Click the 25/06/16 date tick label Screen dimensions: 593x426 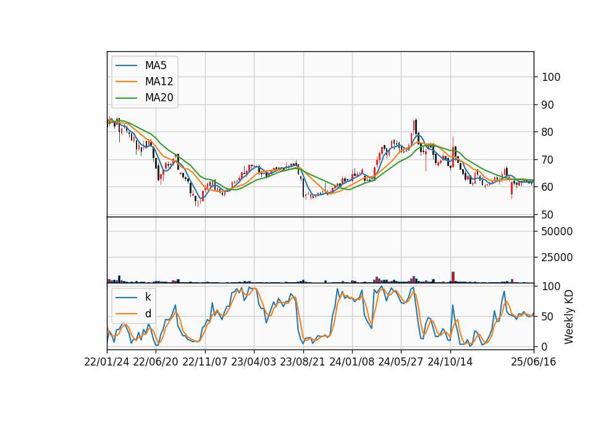[x=534, y=362]
